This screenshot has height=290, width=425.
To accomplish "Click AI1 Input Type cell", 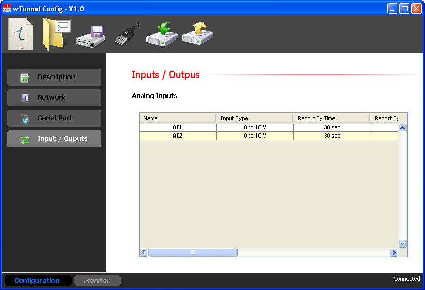I will tap(255, 127).
